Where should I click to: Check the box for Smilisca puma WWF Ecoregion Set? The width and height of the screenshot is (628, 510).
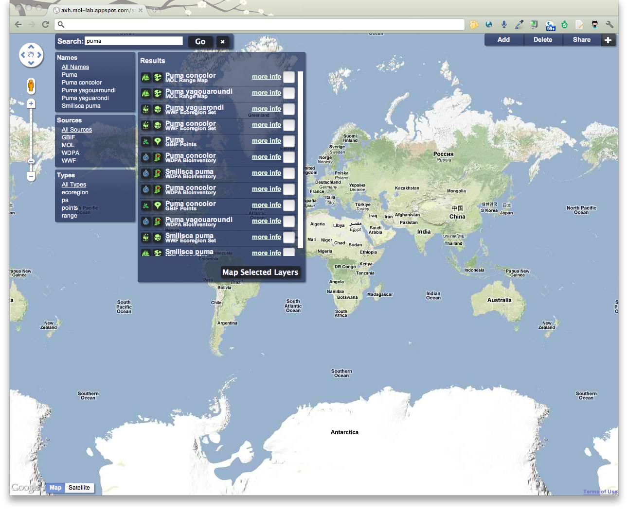point(289,238)
